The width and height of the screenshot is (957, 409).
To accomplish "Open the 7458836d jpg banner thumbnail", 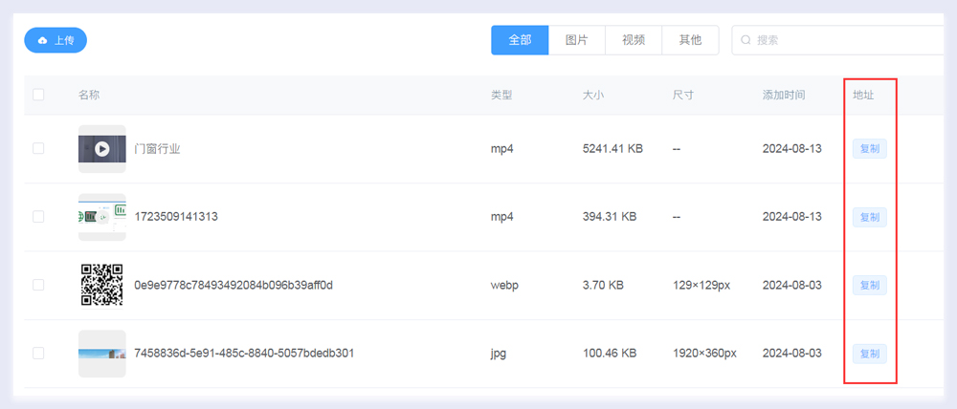I will point(102,354).
